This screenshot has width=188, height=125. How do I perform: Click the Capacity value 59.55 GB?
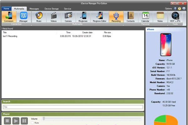click(x=170, y=64)
